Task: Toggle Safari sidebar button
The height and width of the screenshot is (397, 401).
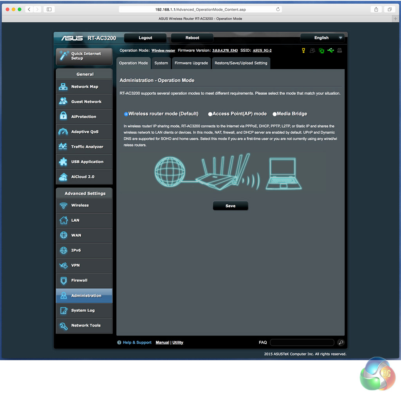Action: pos(49,9)
